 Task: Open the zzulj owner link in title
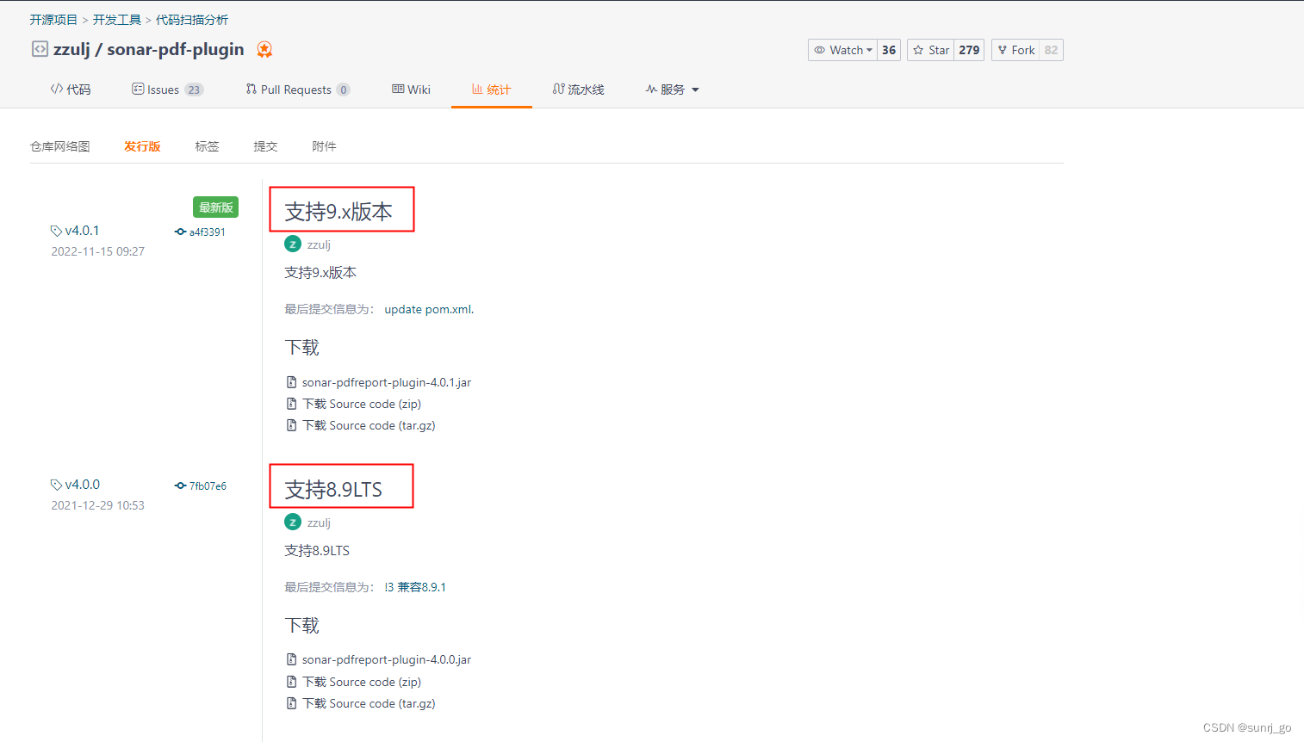point(71,49)
